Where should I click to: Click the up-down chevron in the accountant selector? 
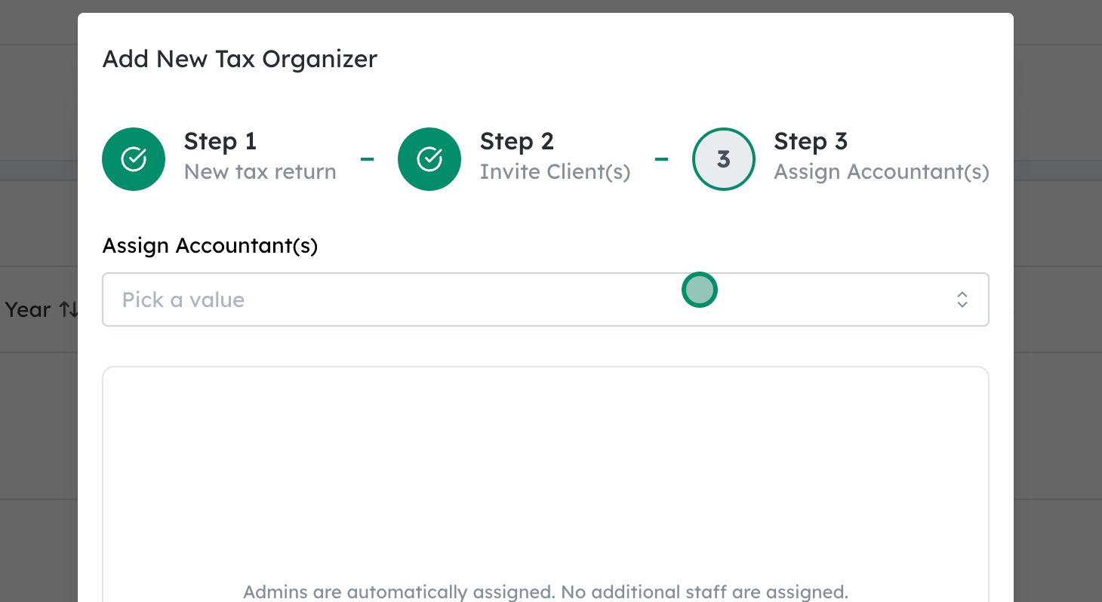tap(962, 299)
